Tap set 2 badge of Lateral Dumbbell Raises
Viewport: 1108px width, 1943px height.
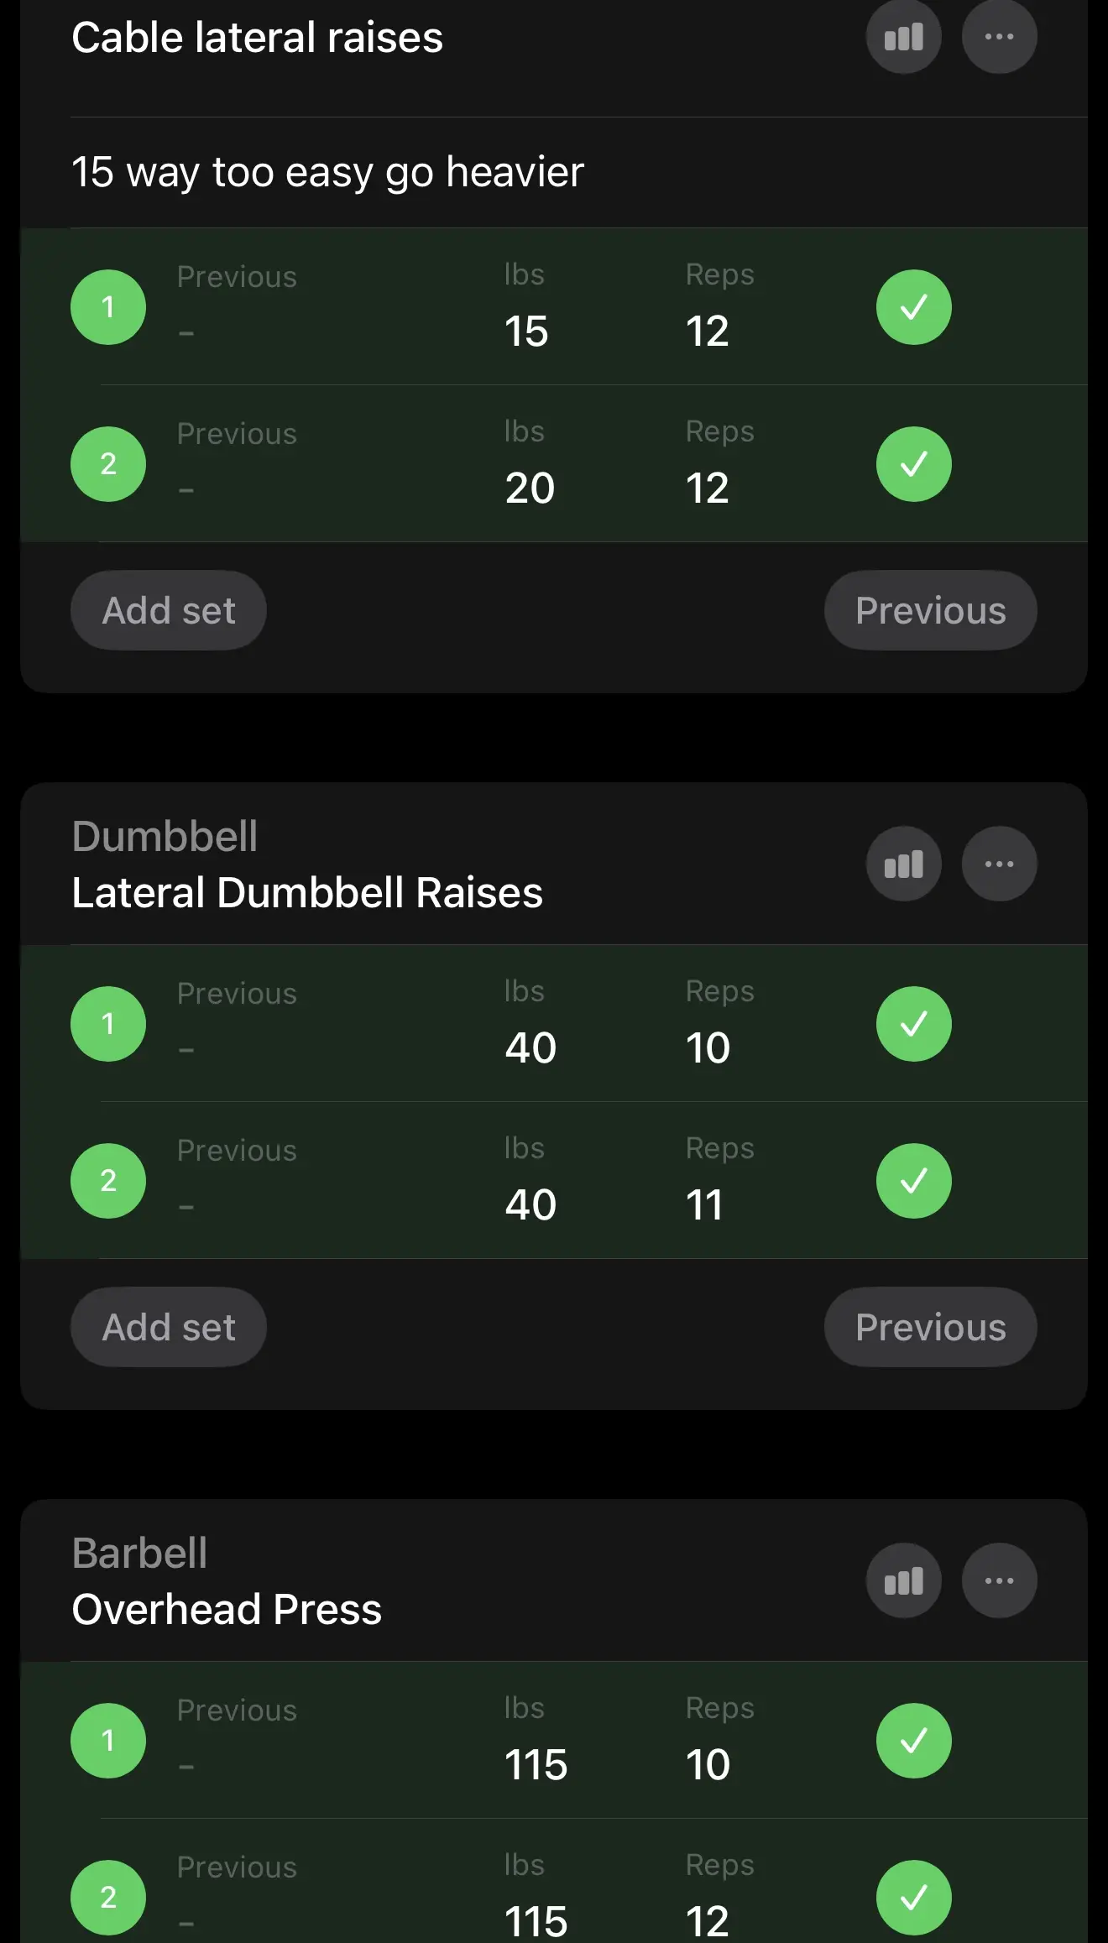click(108, 1181)
